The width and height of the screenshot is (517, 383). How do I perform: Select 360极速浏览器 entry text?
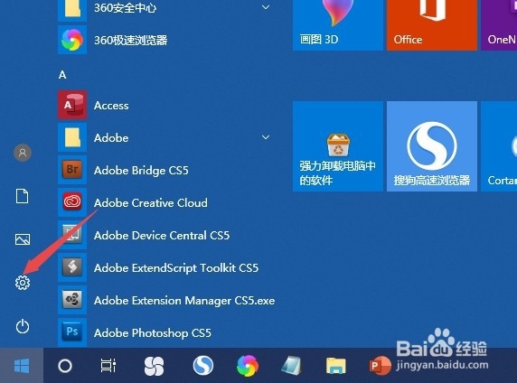(130, 41)
